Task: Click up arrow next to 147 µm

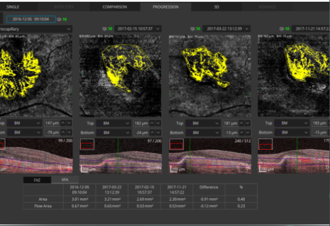Action: (63, 123)
